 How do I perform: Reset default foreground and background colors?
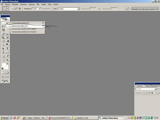[x=2, y=69]
